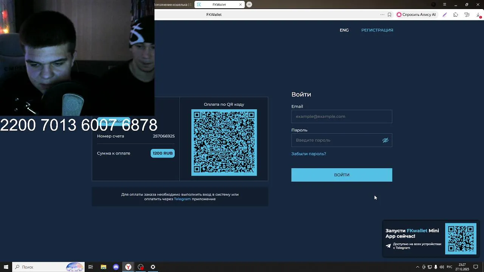Screen dimensions: 484x272
Task: Switch language with ENG
Action: [344, 30]
